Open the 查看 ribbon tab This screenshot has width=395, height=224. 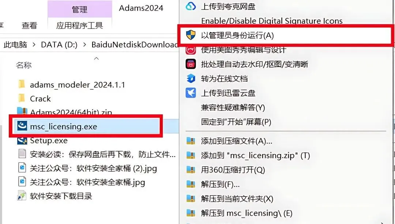click(x=29, y=25)
